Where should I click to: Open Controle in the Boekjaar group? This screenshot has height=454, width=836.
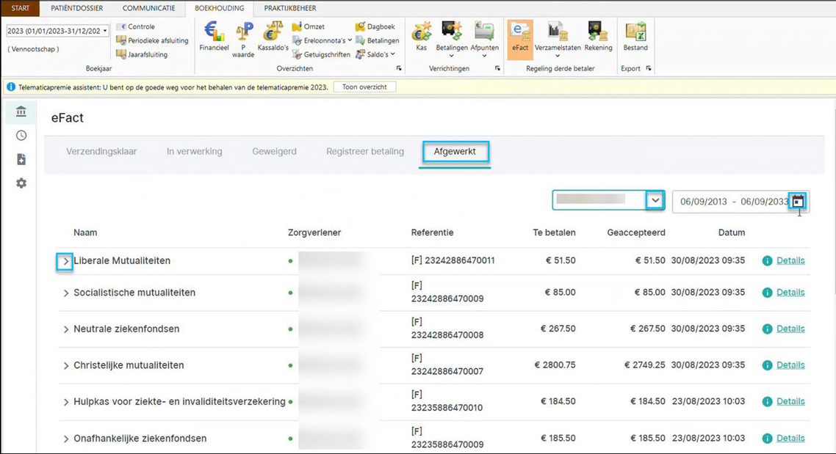(x=135, y=26)
